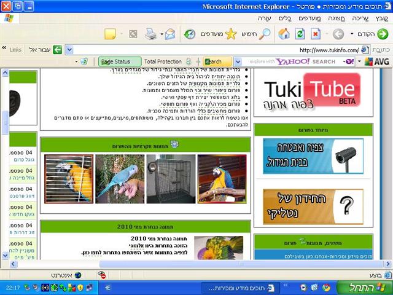Click the address bar showing tukinfo.com
This screenshot has width=393, height=295.
click(x=217, y=50)
